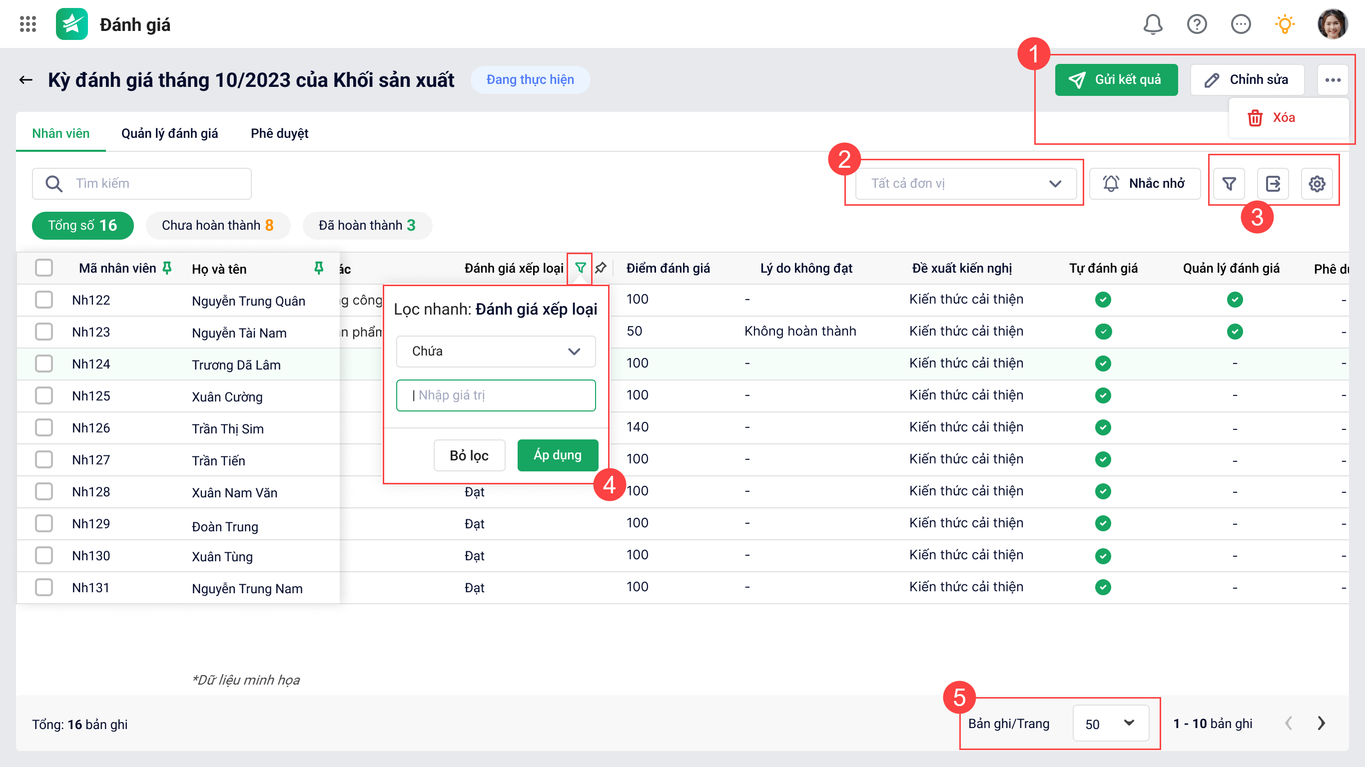Screen dimensions: 1365x767
Task: Click the Đề xuất kiến nghị column header
Action: pos(962,269)
